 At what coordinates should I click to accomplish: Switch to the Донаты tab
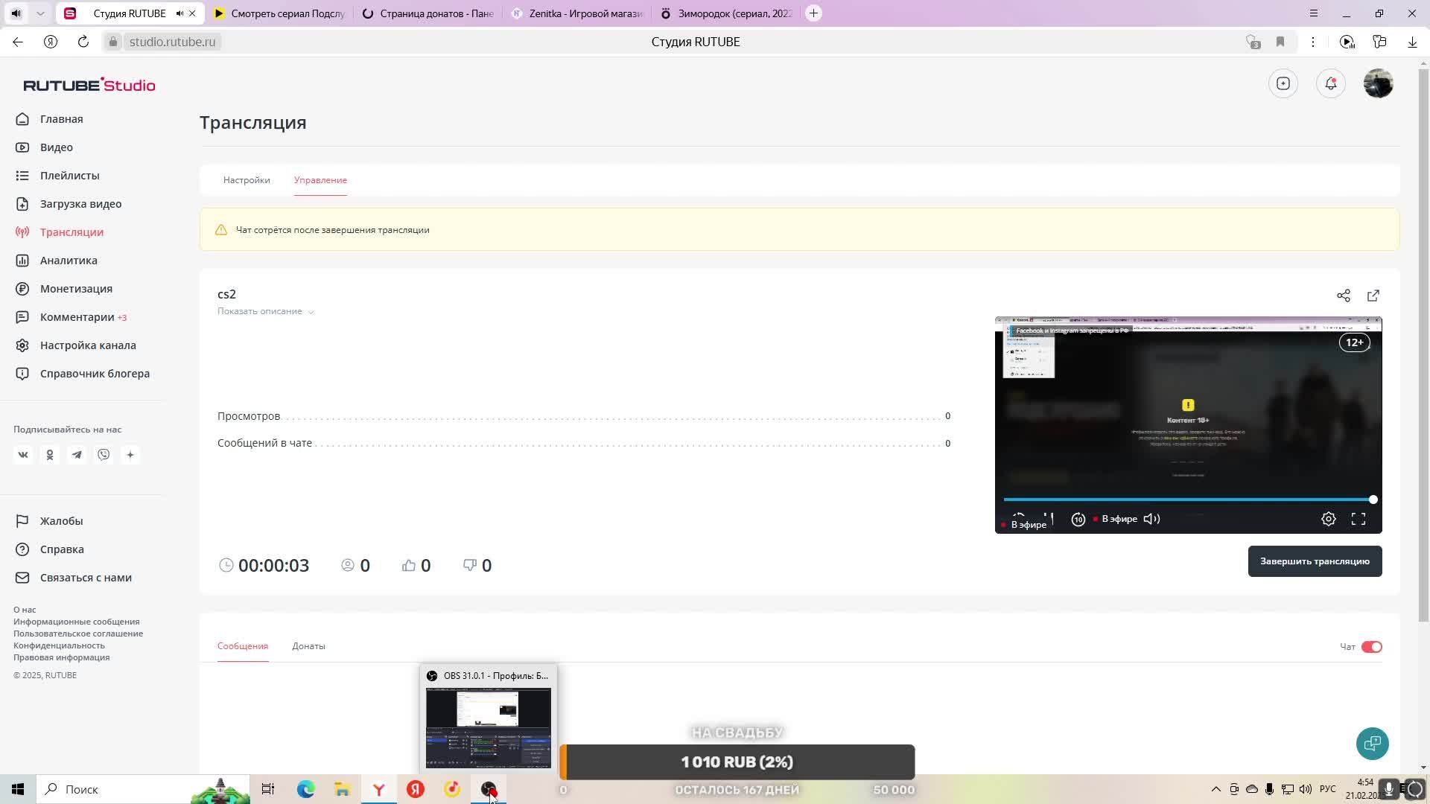coord(308,646)
